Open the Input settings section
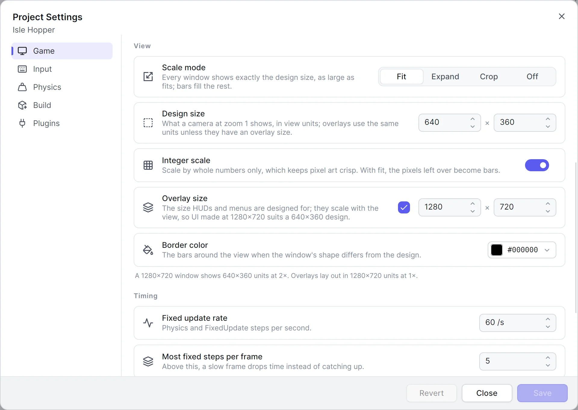This screenshot has width=578, height=410. click(62, 69)
